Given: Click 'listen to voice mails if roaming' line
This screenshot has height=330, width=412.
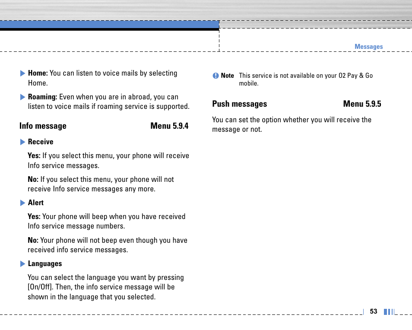Looking at the screenshot, I should pos(109,106).
